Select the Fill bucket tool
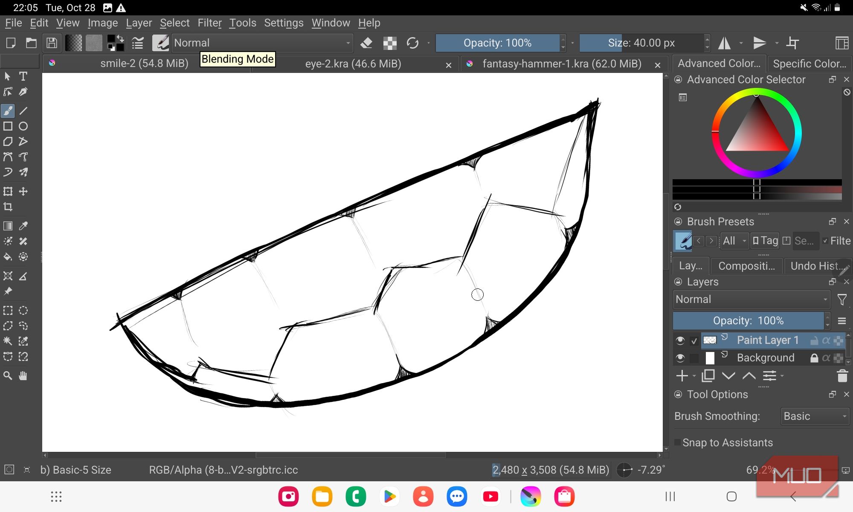Viewport: 853px width, 512px height. 8,257
